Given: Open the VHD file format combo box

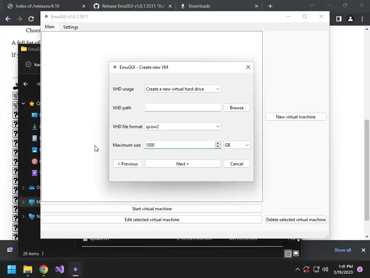Looking at the screenshot, I should [182, 126].
